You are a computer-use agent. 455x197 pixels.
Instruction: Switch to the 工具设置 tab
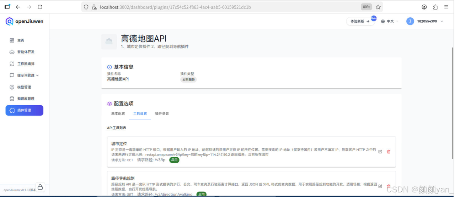140,114
